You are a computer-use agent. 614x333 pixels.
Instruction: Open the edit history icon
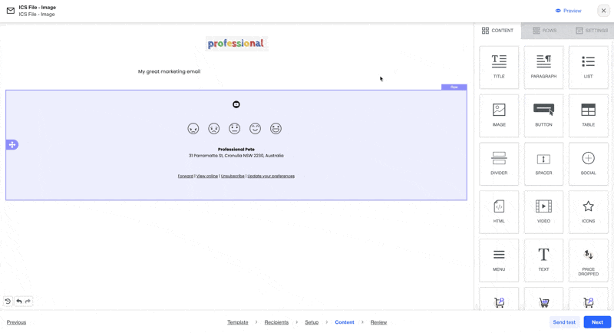tap(8, 302)
